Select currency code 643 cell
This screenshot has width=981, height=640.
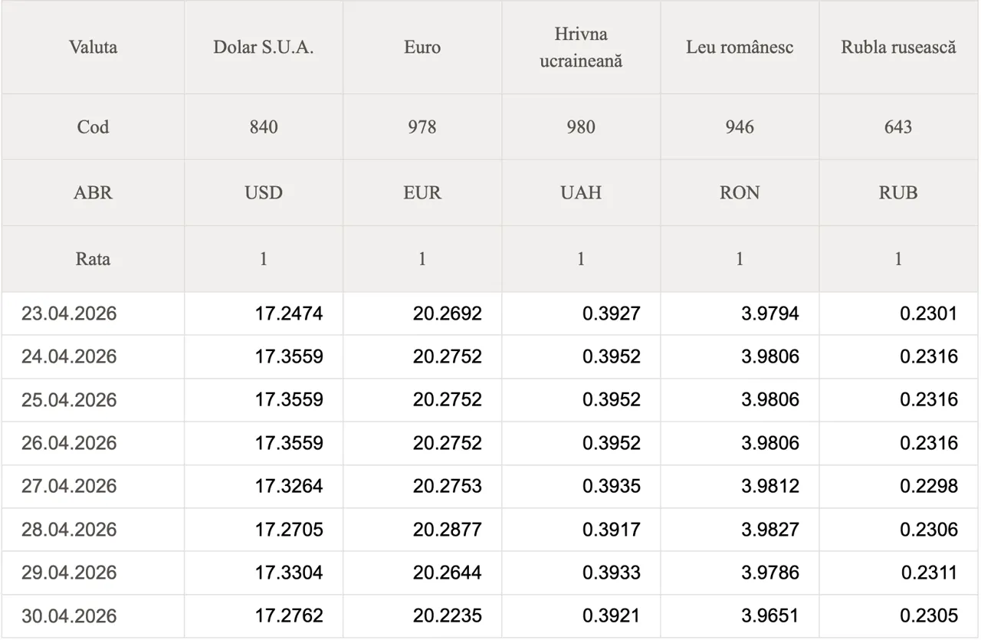click(x=898, y=126)
